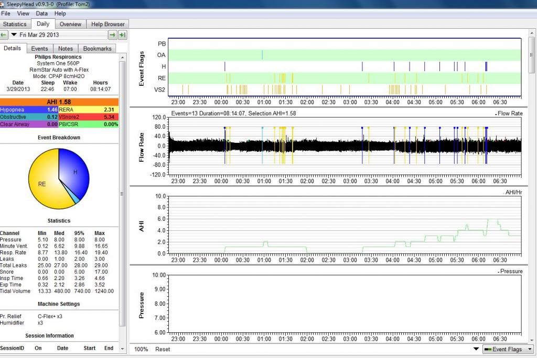This screenshot has height=358, width=537.
Task: Go to next day with right green arrow
Action: pyautogui.click(x=112, y=35)
